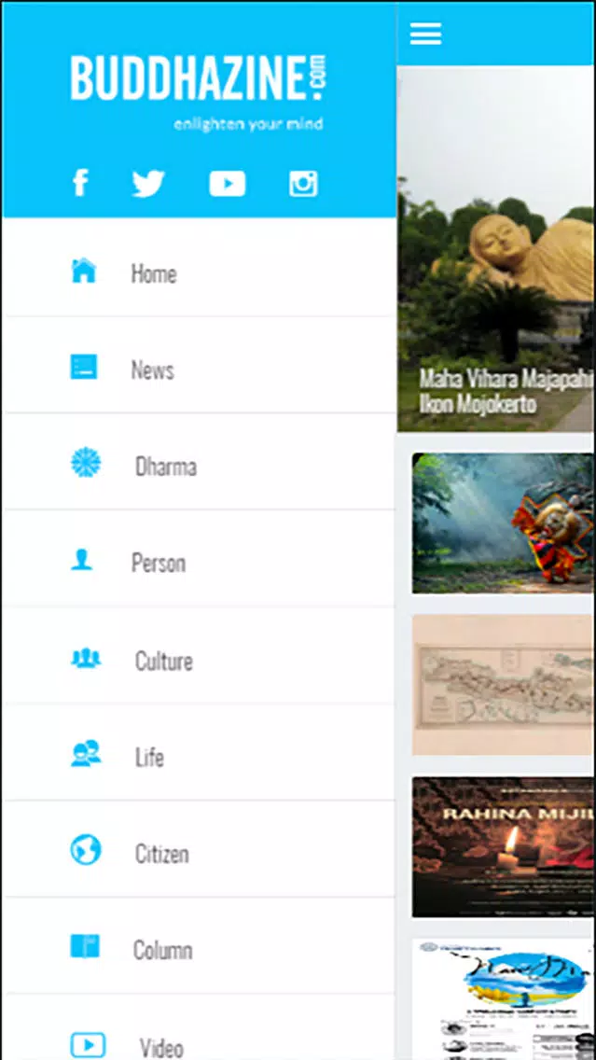Open the Twitter bird icon
Screen dimensions: 596x1060
(x=148, y=183)
